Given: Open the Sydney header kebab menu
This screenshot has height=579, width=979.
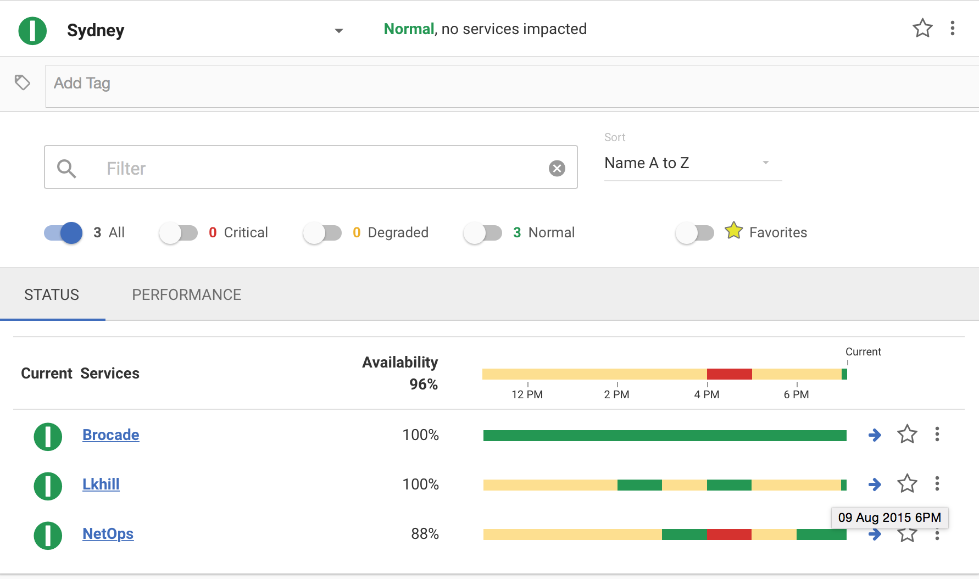Looking at the screenshot, I should point(953,28).
